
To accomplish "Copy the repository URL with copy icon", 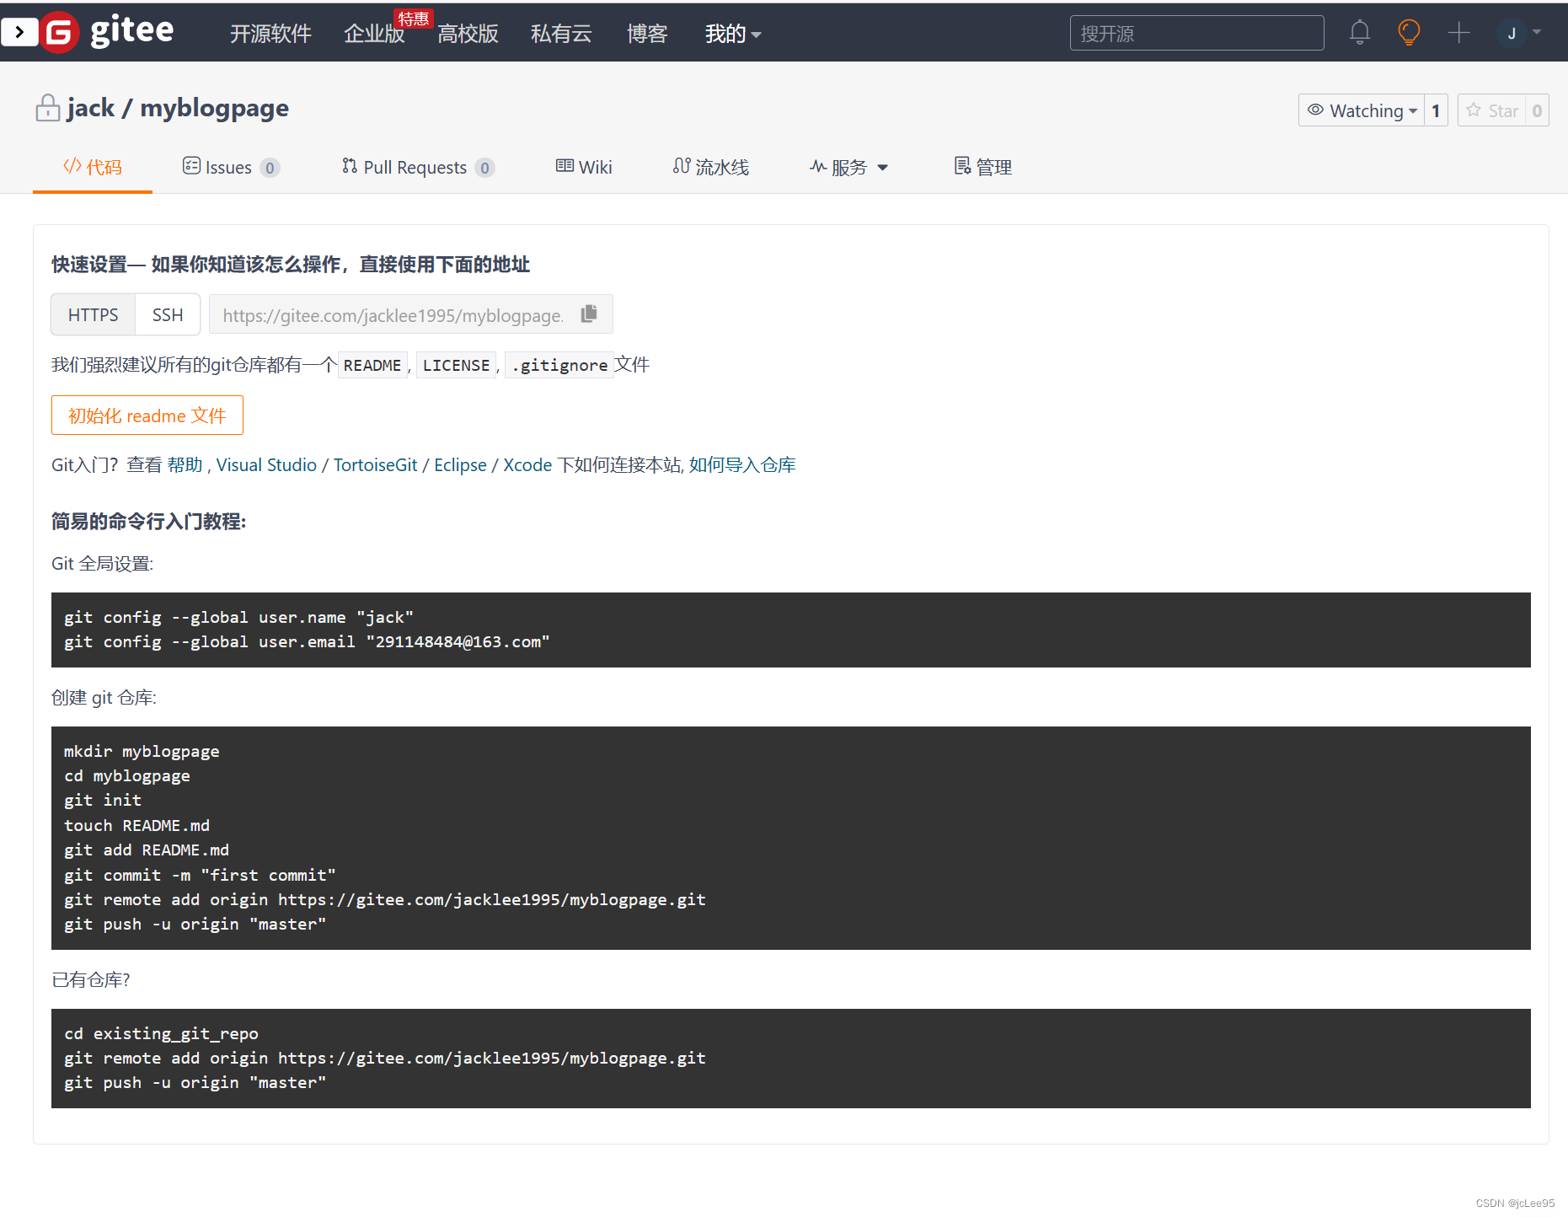I will (588, 314).
